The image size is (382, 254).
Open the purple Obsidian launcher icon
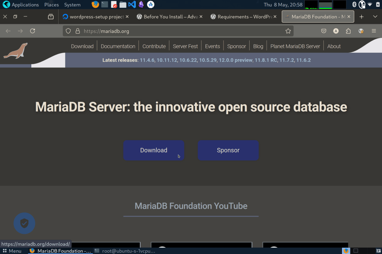click(x=141, y=4)
